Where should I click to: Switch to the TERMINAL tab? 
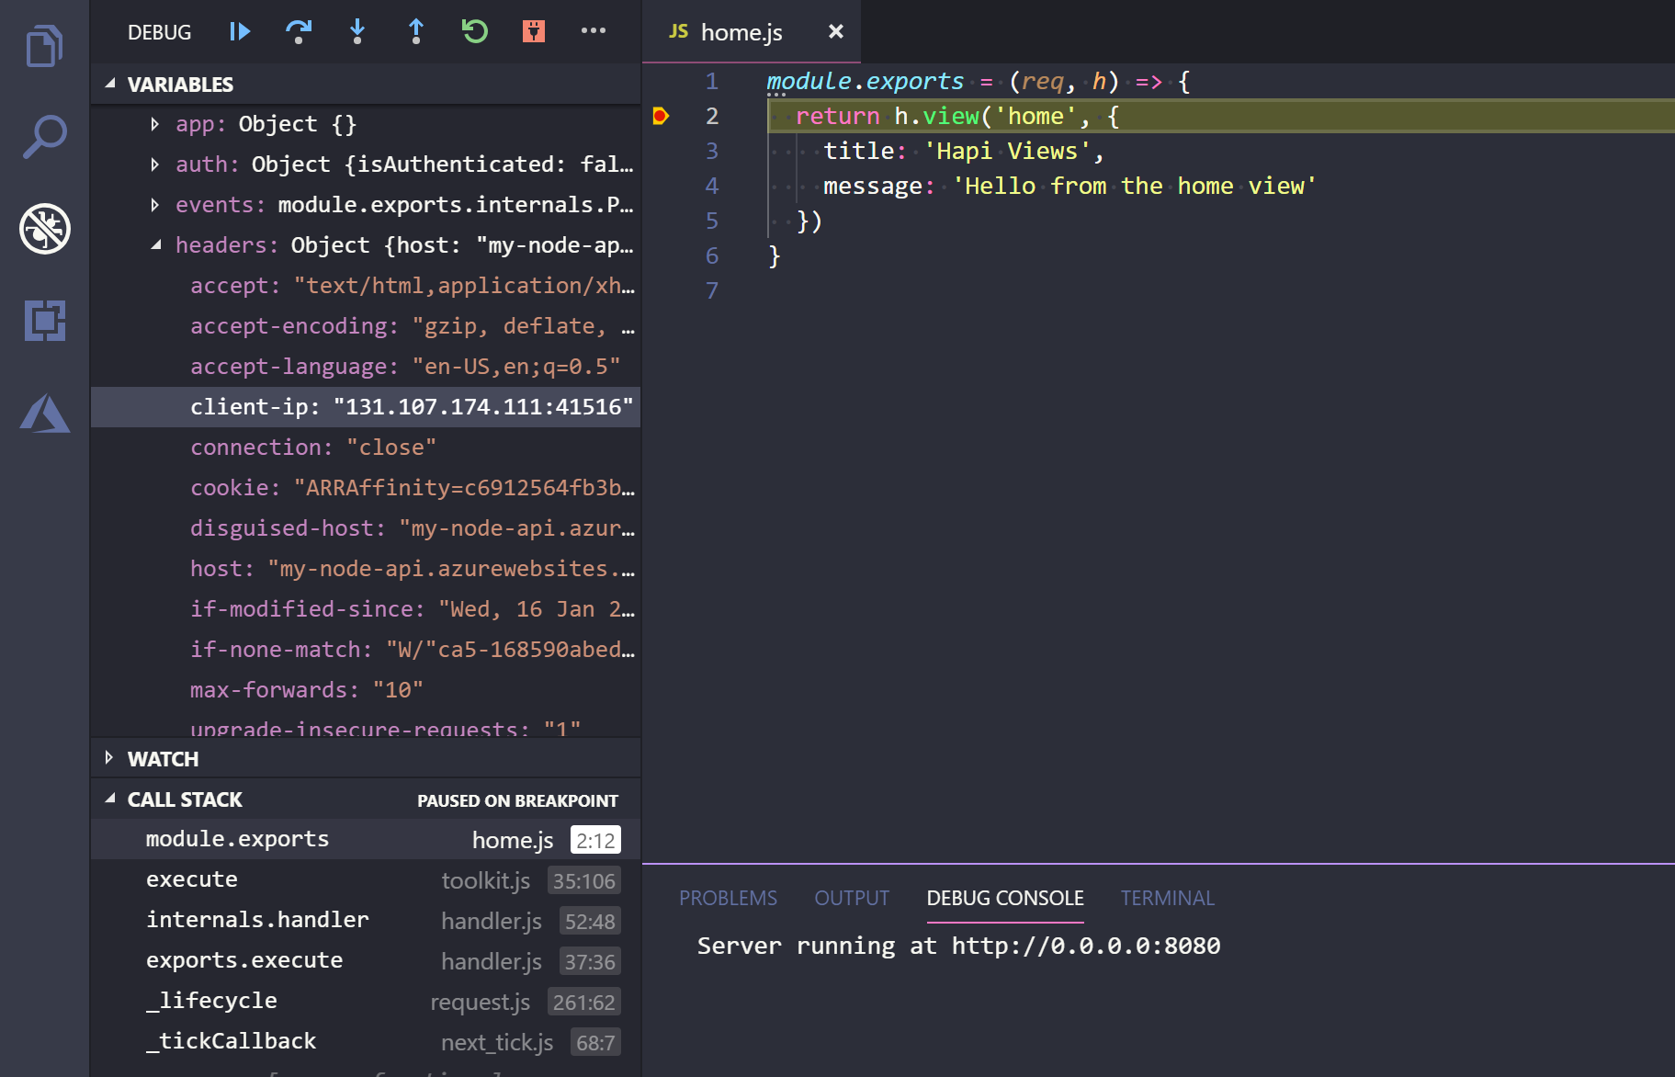pyautogui.click(x=1167, y=898)
